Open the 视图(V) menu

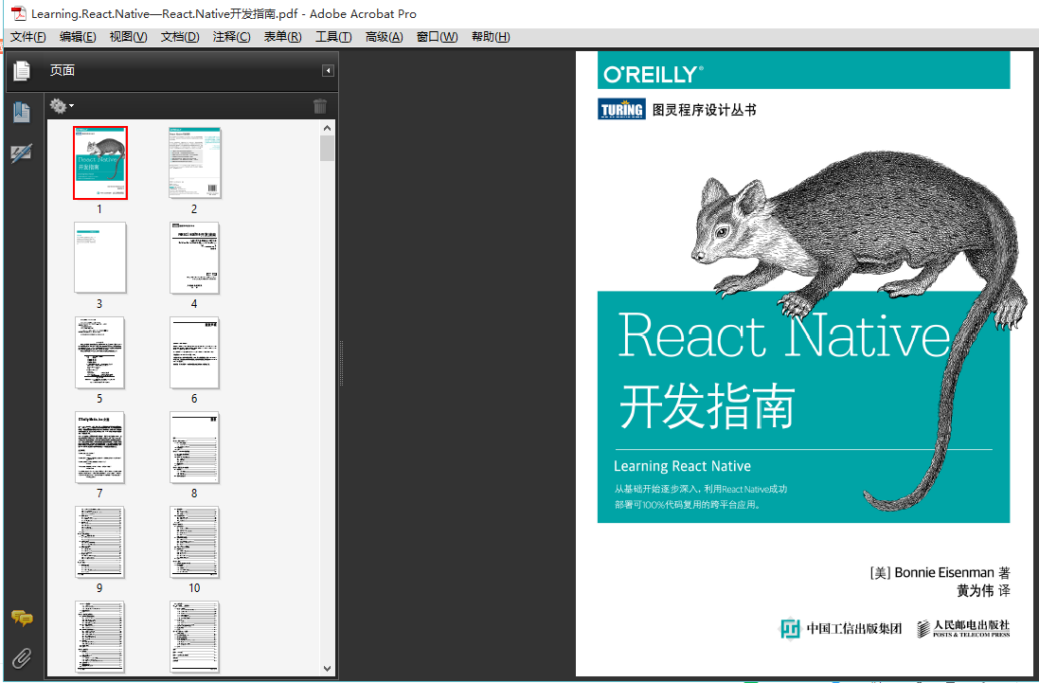(128, 37)
